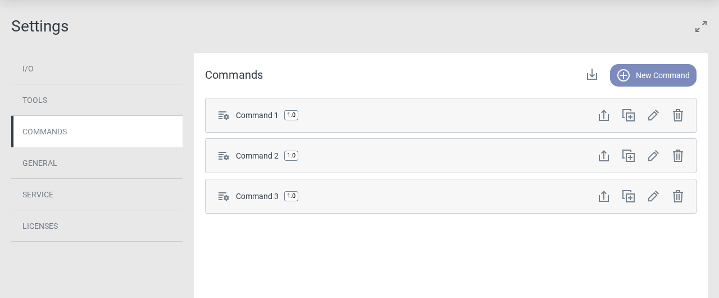Screen dimensions: 719x298
Task: Edit Command 2 with pencil icon
Action: click(x=653, y=156)
